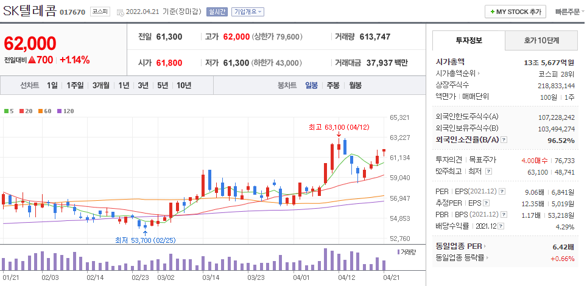This screenshot has height=286, width=587.
Task: Click the purple 120-day moving average legend
Action: click(65, 111)
